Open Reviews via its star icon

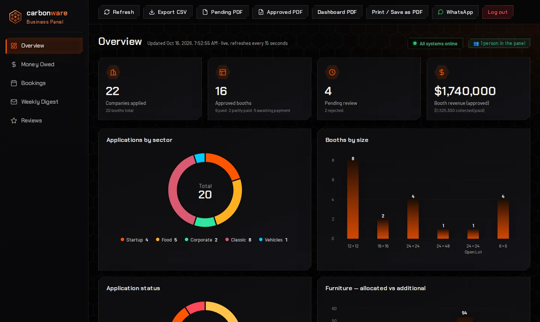pos(14,121)
